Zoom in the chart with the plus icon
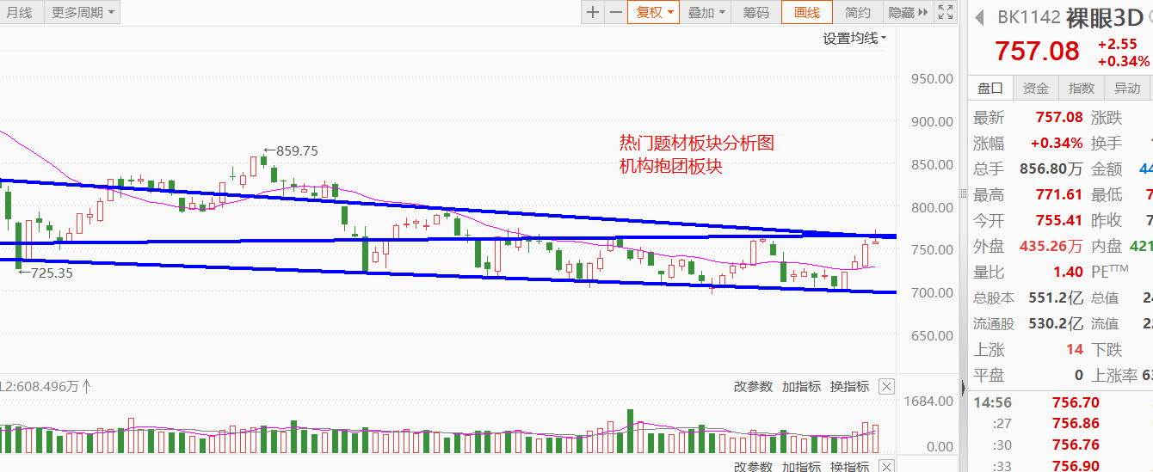Image resolution: width=1153 pixels, height=472 pixels. (593, 12)
